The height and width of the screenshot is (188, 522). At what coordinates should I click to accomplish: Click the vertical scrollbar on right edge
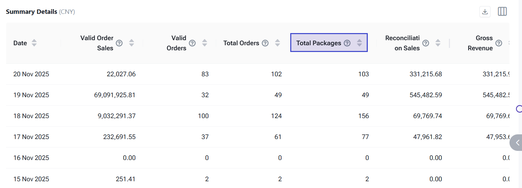[520, 68]
